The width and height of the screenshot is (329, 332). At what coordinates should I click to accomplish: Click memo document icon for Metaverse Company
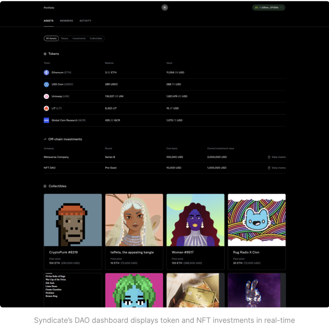(269, 157)
